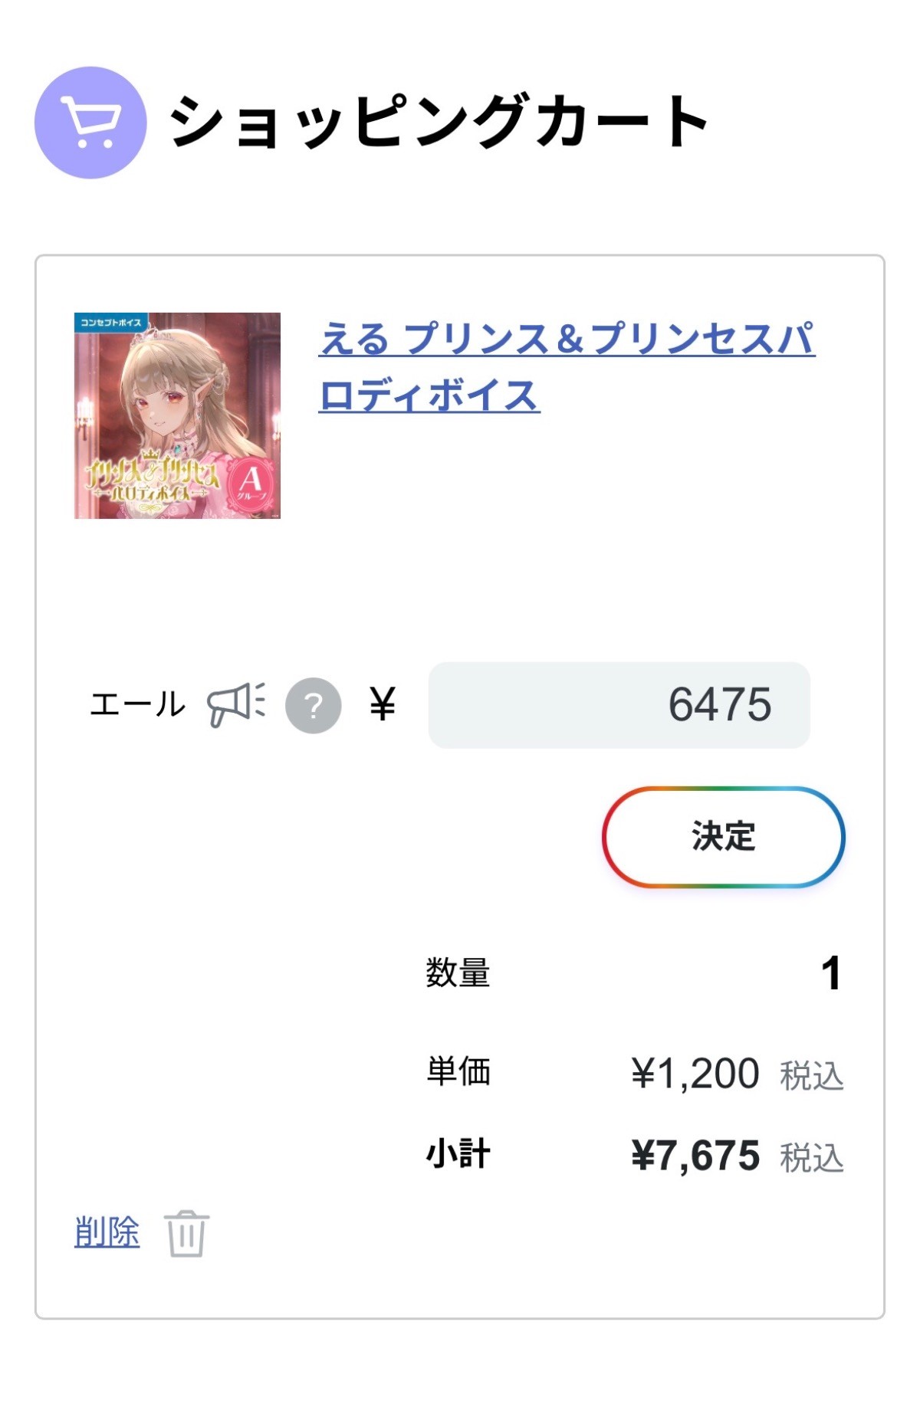Viewport: 920px width, 1427px height.
Task: Click the ショッピングカート page heading
Action: 439,121
